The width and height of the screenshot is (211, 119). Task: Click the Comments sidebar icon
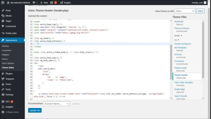pyautogui.click(x=3, y=26)
